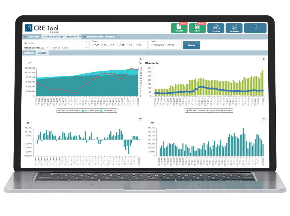Go to the Dashboard tab
The height and width of the screenshot is (216, 290).
tap(32, 37)
